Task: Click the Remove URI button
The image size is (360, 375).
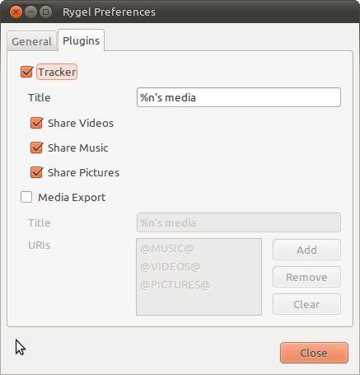Action: 306,277
